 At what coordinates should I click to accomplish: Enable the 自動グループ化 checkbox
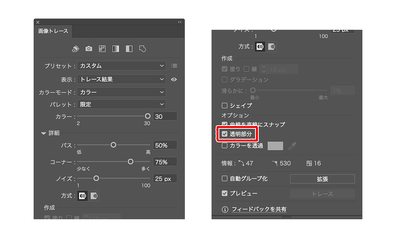225,179
